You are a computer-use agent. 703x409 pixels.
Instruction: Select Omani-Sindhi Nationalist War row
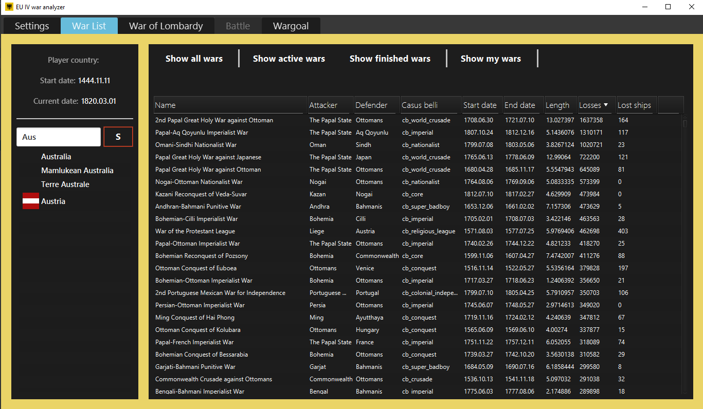[417, 145]
